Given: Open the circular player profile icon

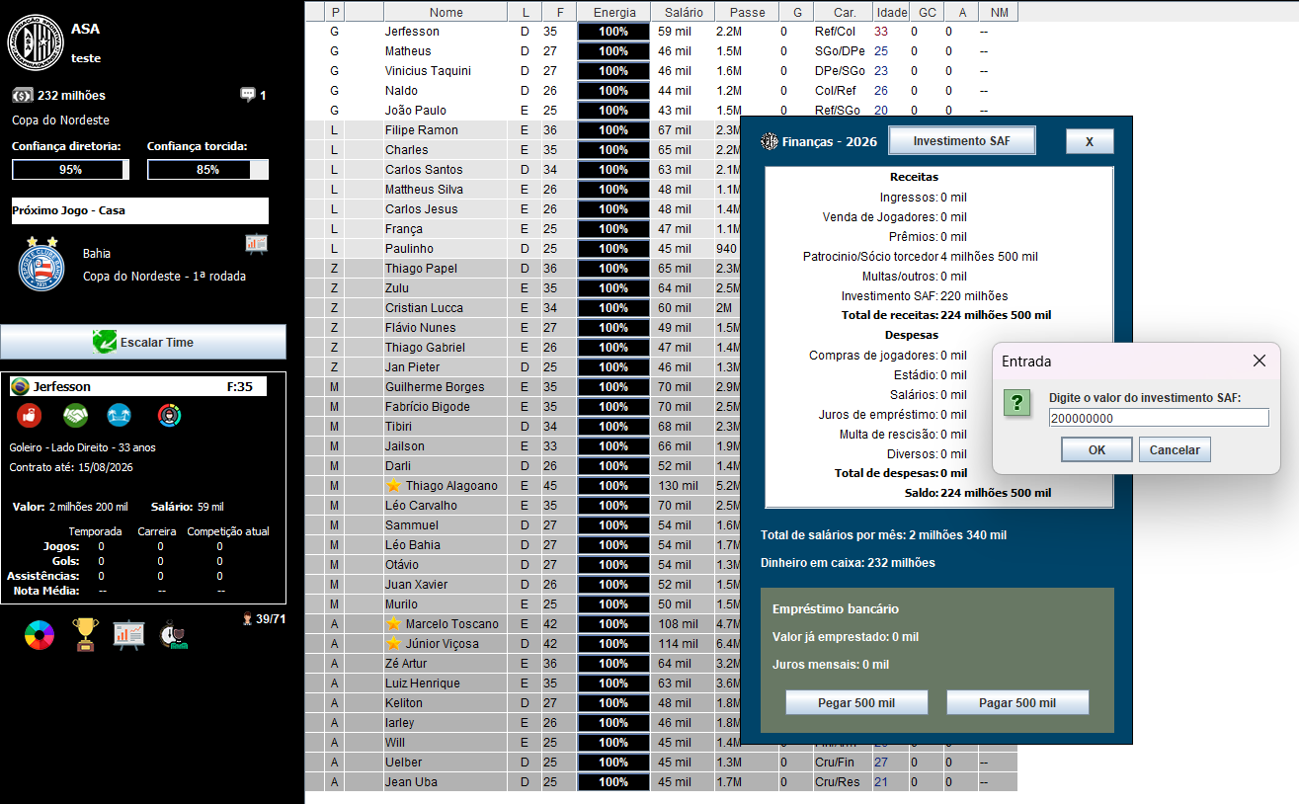Looking at the screenshot, I should pyautogui.click(x=169, y=416).
